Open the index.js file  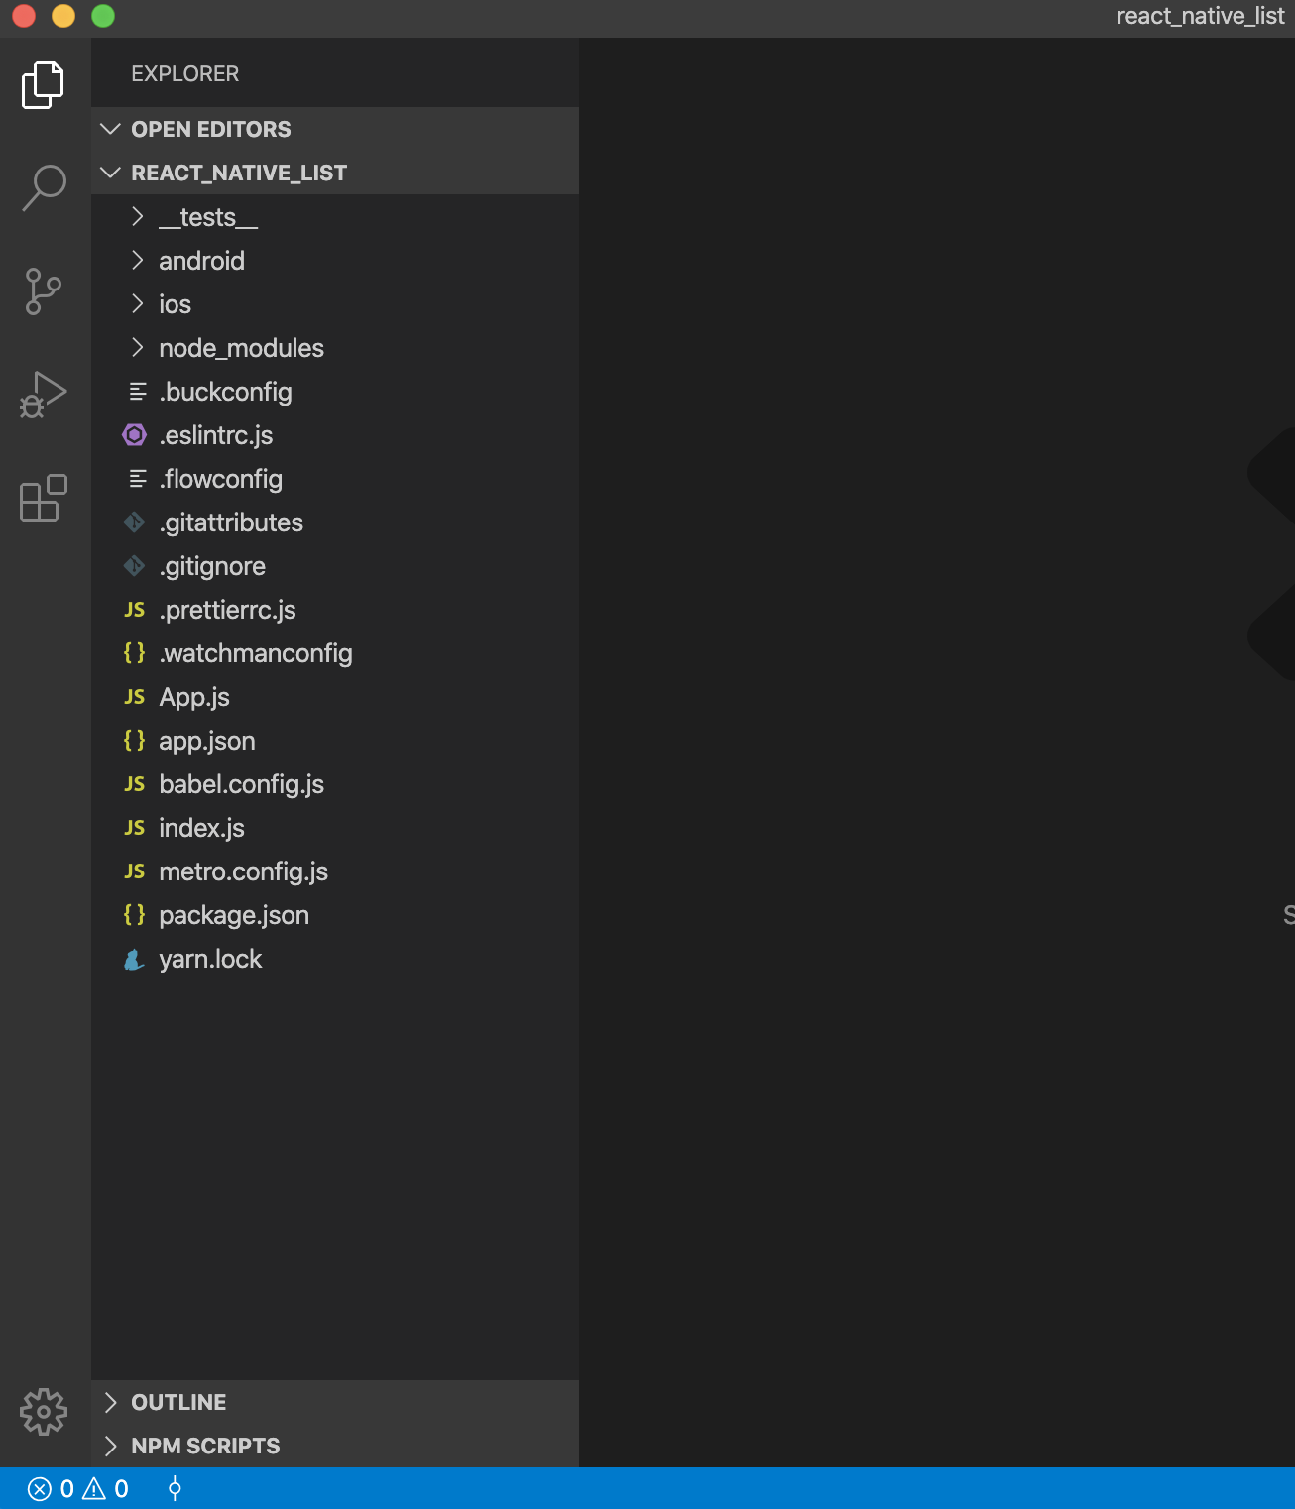[335, 827]
